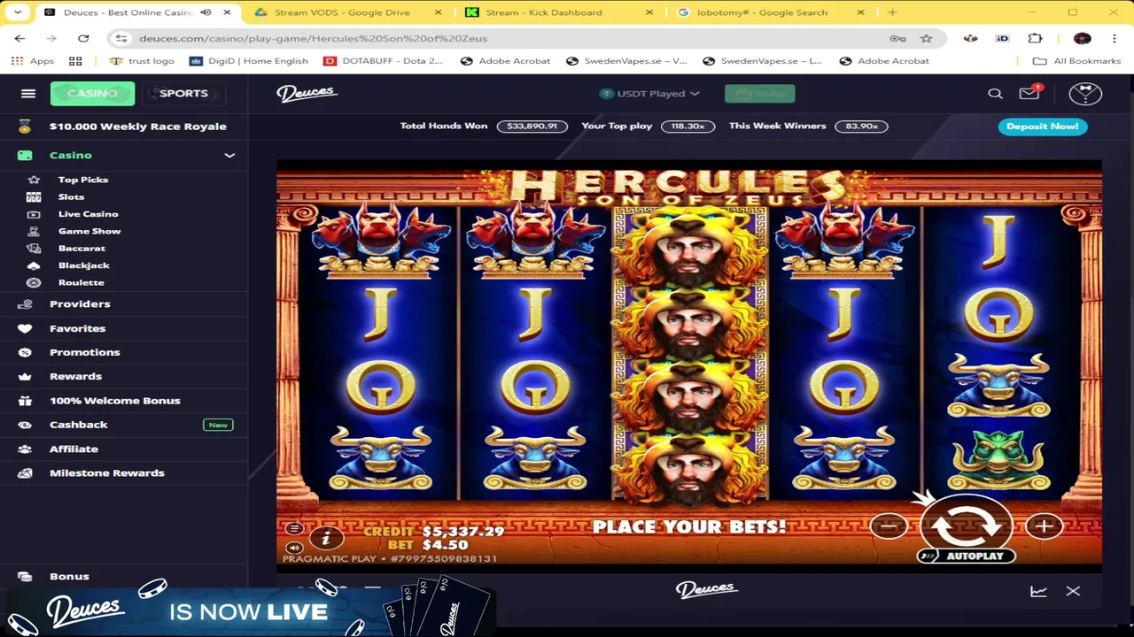Open the inbox mail icon with notification
The height and width of the screenshot is (637, 1134).
[x=1029, y=93]
